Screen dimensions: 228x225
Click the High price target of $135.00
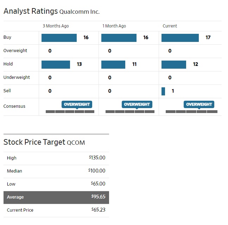tap(97, 158)
